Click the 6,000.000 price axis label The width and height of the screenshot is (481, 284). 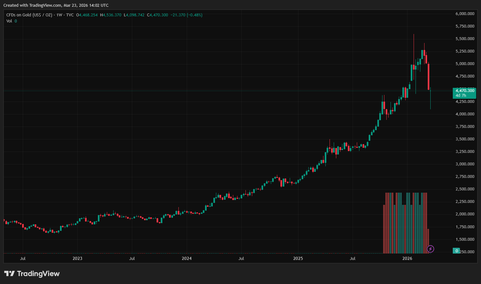(x=465, y=14)
